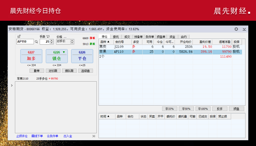
Task: Click the 平50% button
Action: pos(186,109)
